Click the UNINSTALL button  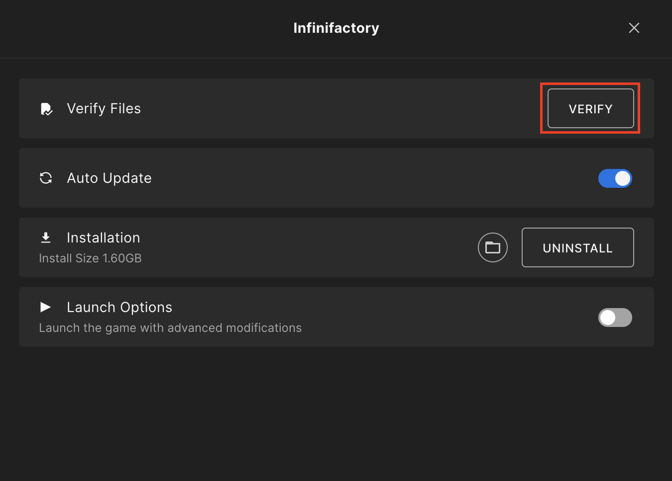[577, 247]
